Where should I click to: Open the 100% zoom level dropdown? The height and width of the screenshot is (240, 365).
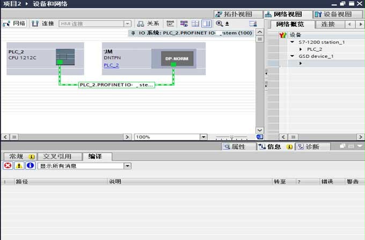pos(203,137)
